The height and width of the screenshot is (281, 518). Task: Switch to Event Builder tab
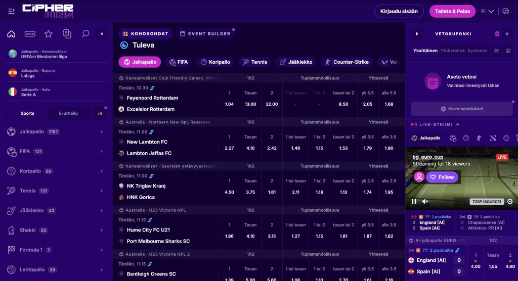click(x=205, y=34)
